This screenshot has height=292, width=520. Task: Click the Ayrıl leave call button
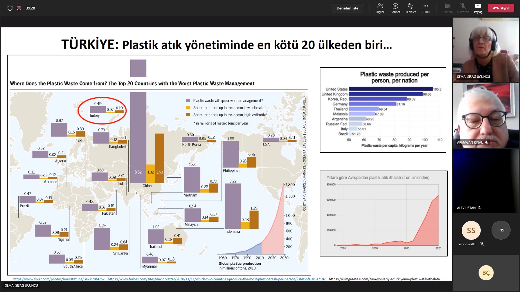[x=501, y=8]
